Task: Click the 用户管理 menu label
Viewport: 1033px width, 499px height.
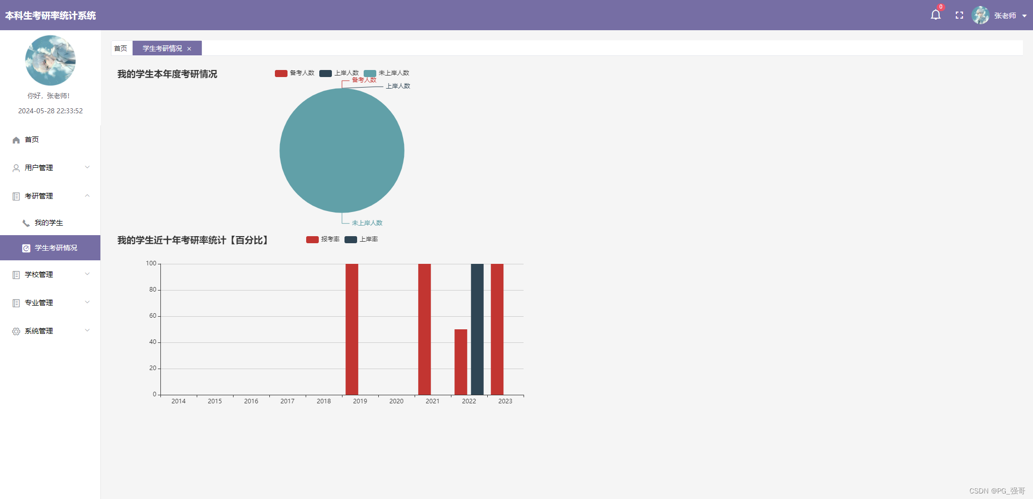Action: point(39,168)
